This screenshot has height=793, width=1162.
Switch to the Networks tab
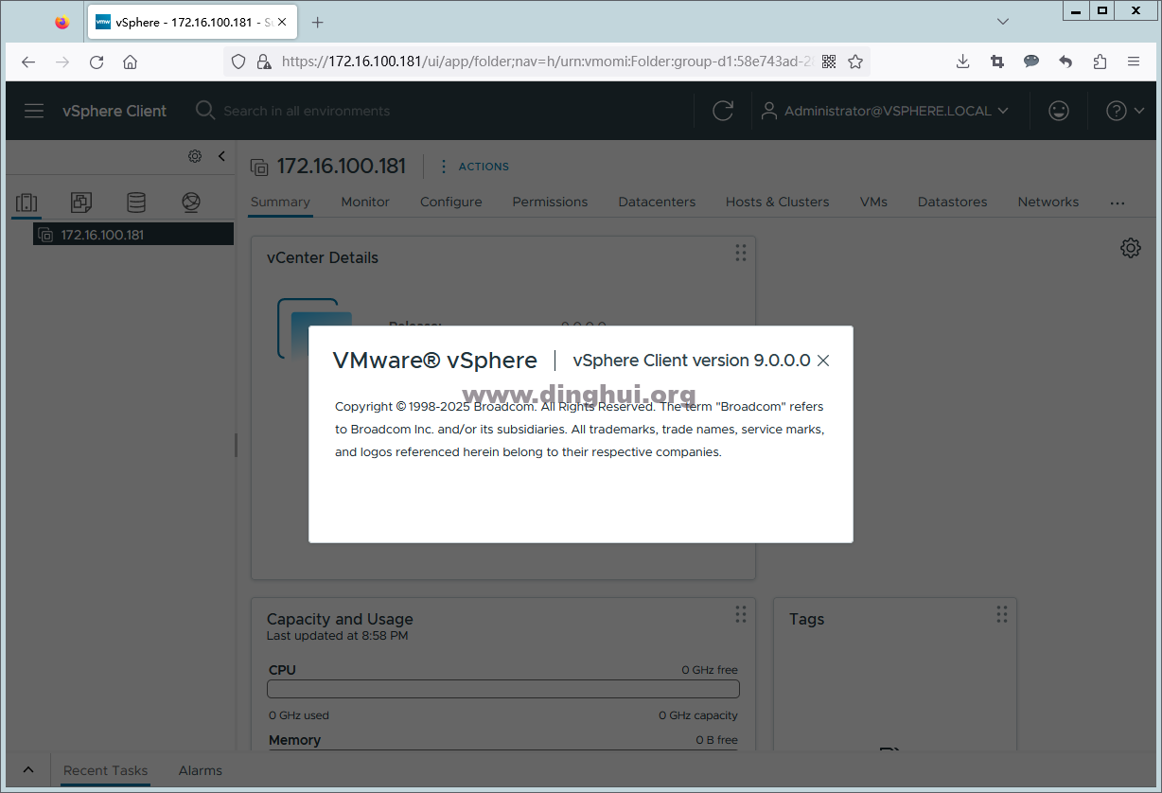tap(1048, 202)
